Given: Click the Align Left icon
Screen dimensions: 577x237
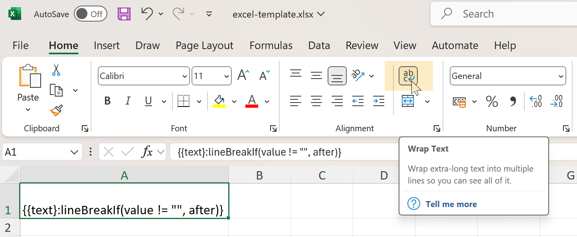Looking at the screenshot, I should 296,101.
